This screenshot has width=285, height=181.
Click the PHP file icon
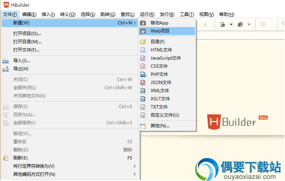click(x=143, y=74)
